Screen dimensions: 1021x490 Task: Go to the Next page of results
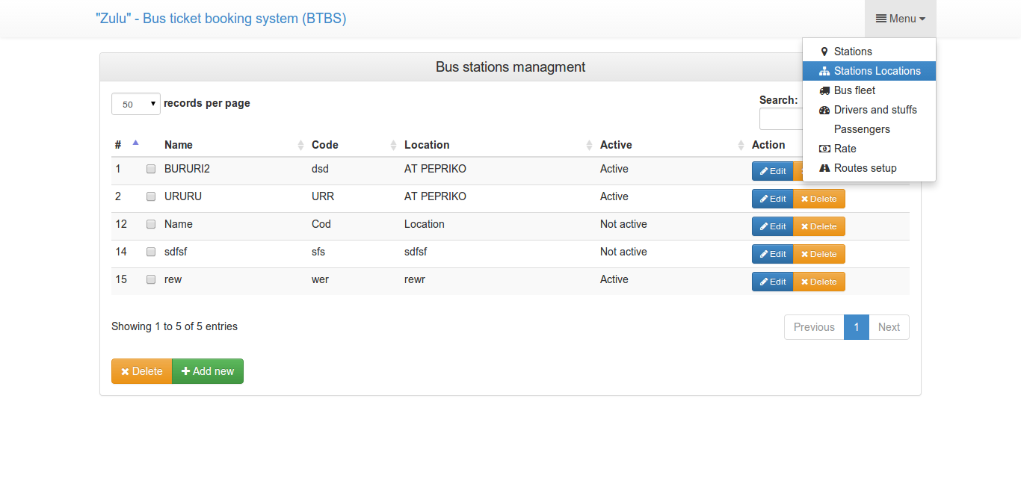point(889,327)
